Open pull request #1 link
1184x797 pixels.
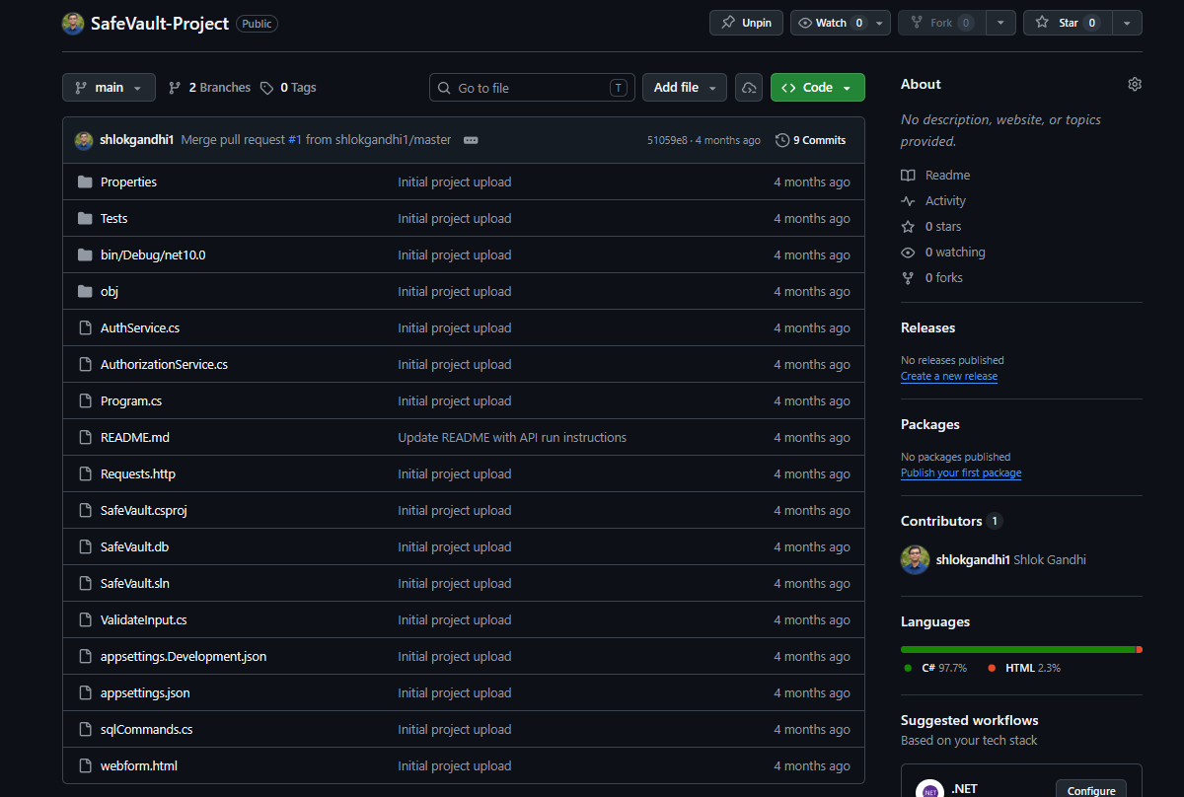point(295,140)
